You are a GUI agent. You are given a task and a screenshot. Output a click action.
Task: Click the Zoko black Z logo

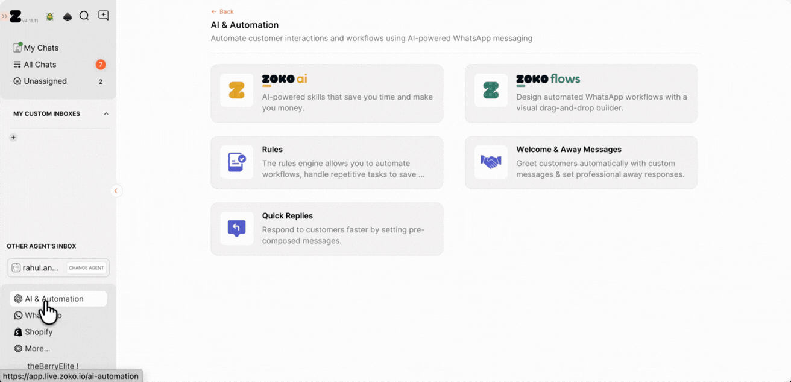click(x=15, y=16)
